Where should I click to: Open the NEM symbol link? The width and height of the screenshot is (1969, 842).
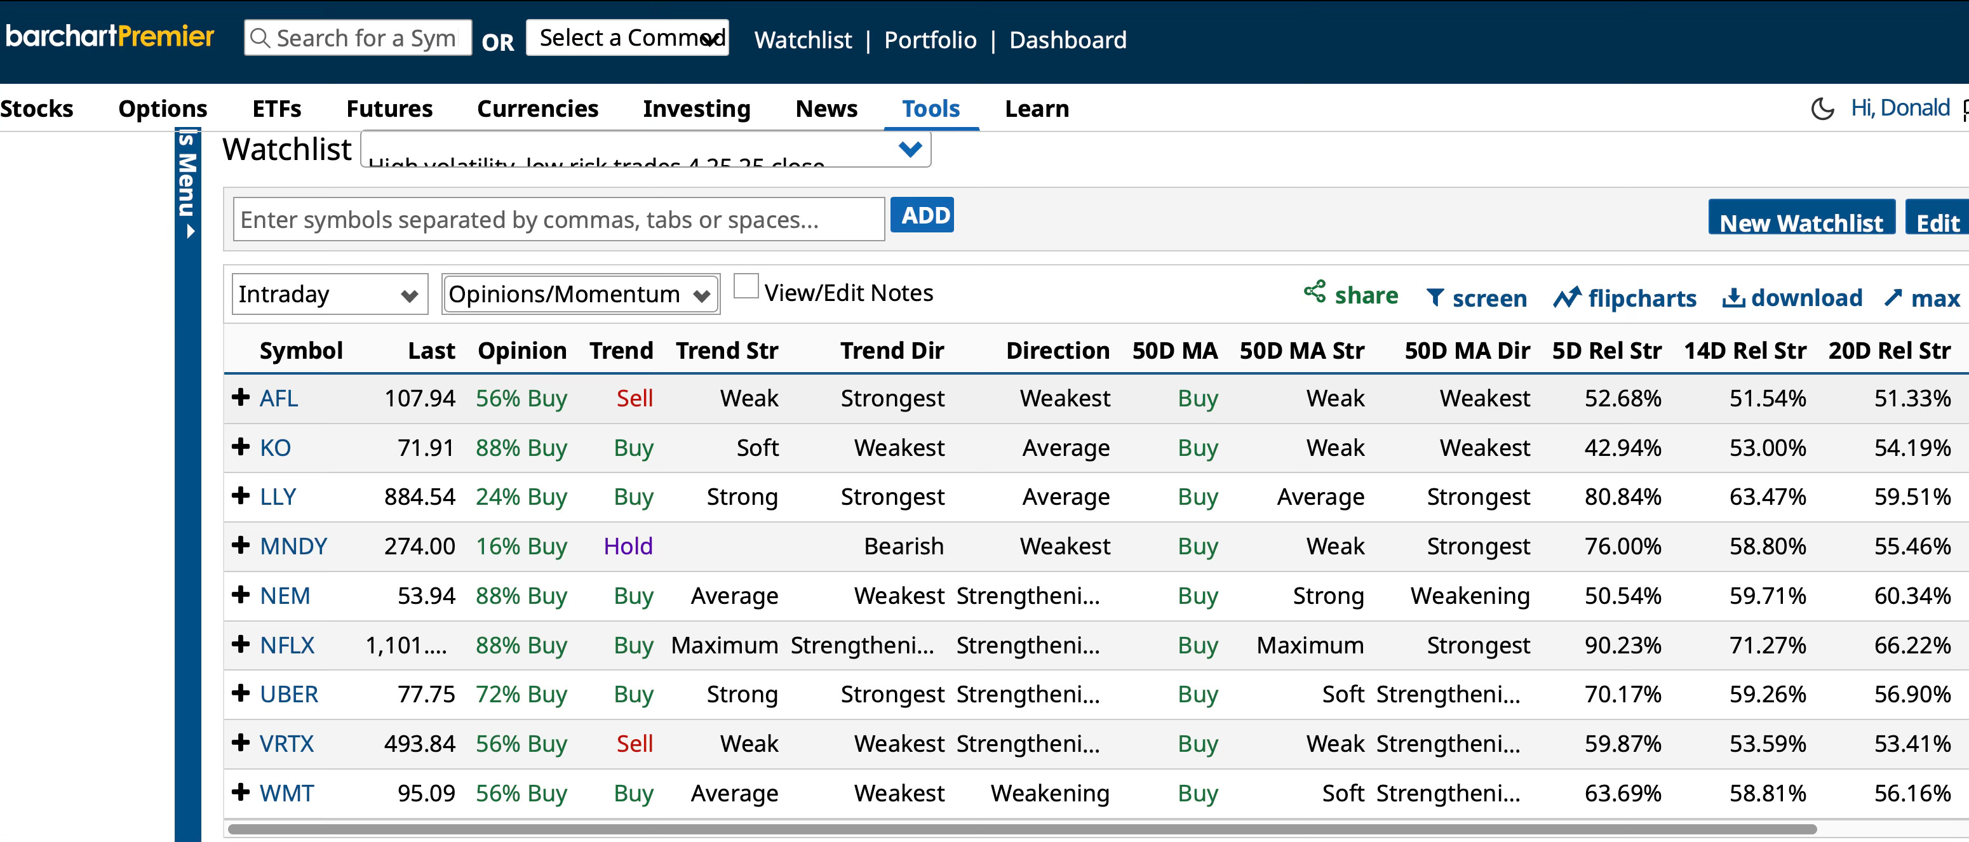[285, 596]
